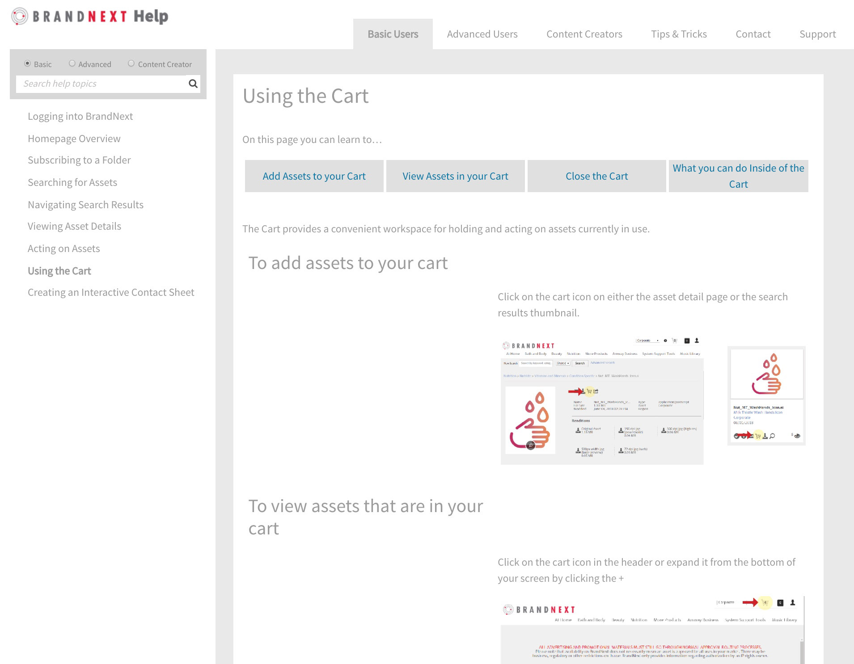Open Subscribing to a Folder topic
The image size is (854, 664).
pyautogui.click(x=79, y=160)
